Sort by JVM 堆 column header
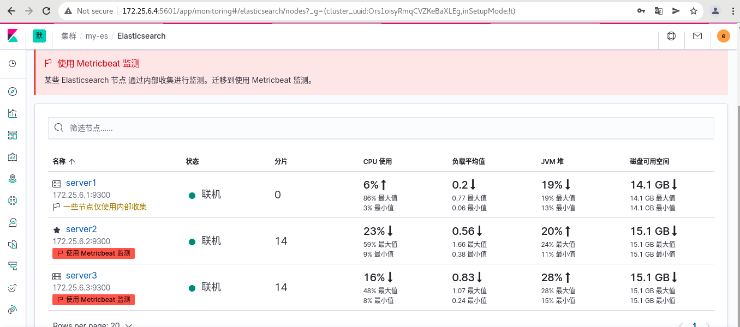Image resolution: width=740 pixels, height=327 pixels. click(x=552, y=161)
